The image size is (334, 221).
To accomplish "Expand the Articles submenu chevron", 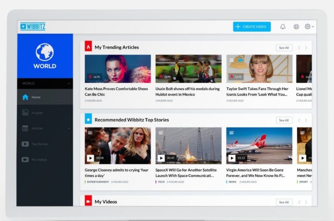I will click(69, 128).
